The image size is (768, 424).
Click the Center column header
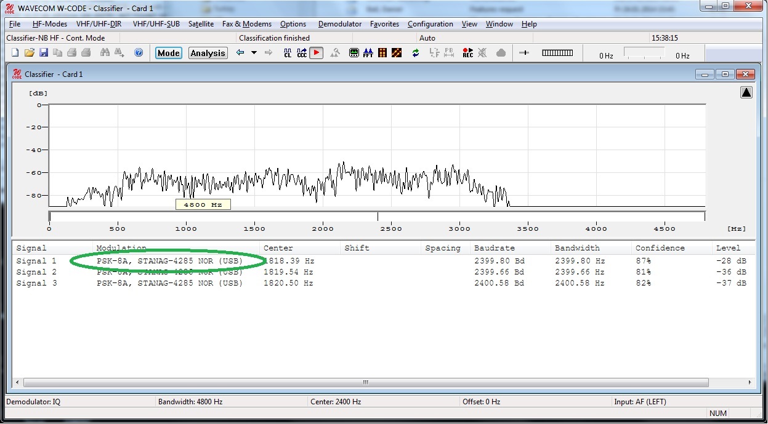pos(300,248)
